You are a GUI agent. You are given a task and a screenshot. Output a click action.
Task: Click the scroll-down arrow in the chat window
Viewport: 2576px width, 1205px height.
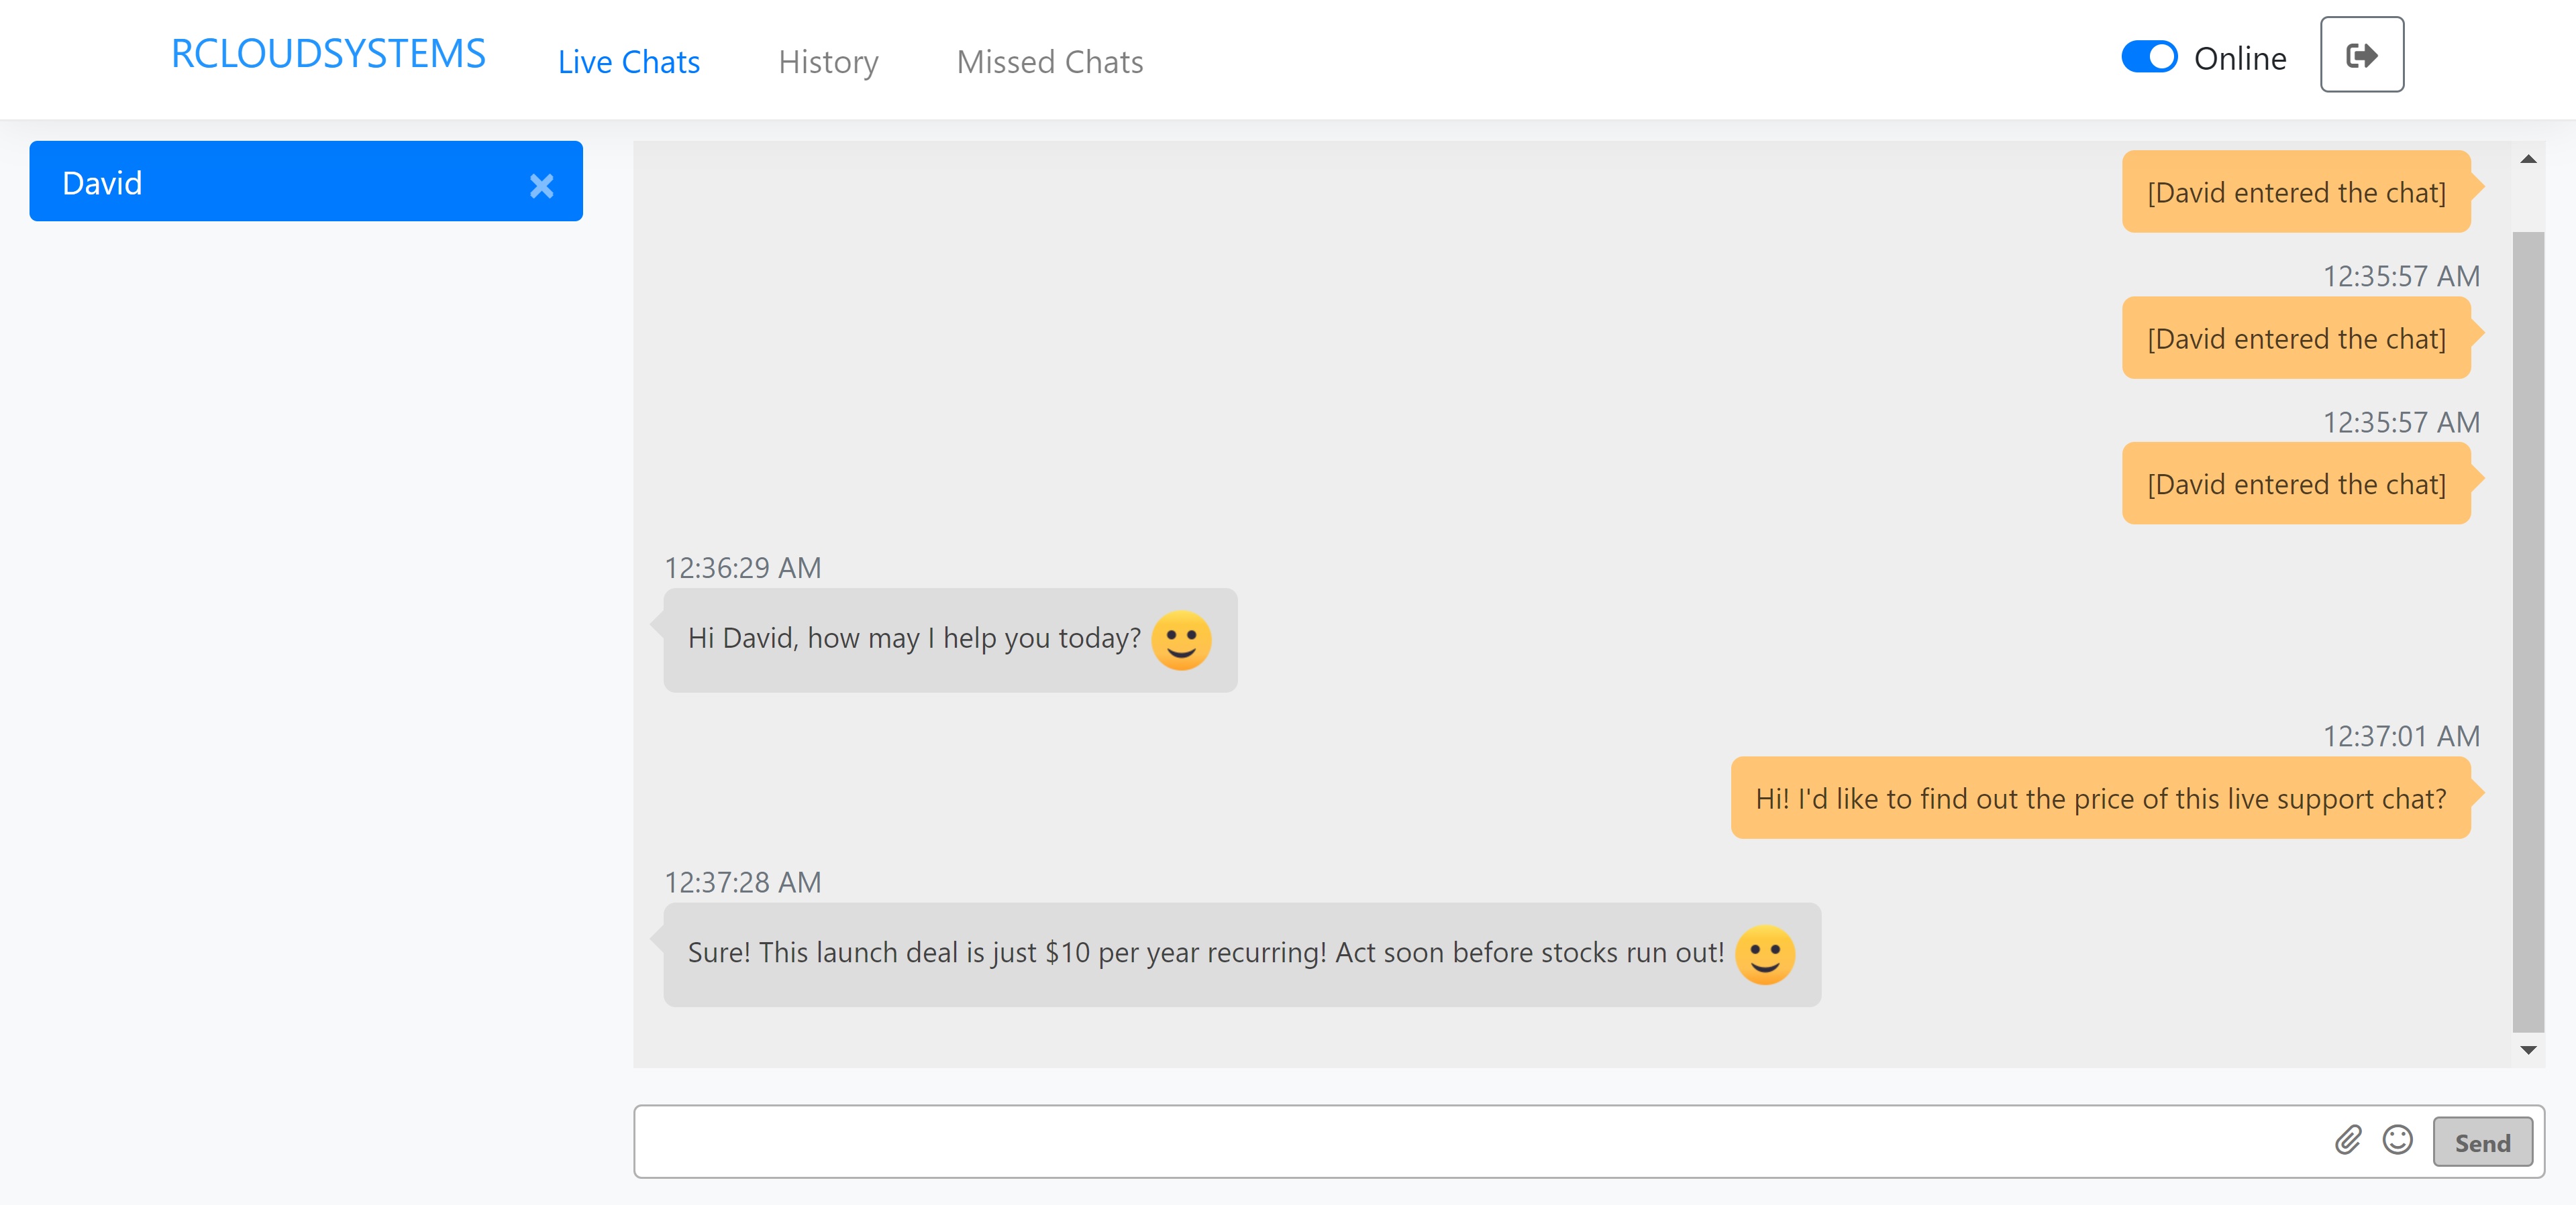(x=2529, y=1051)
